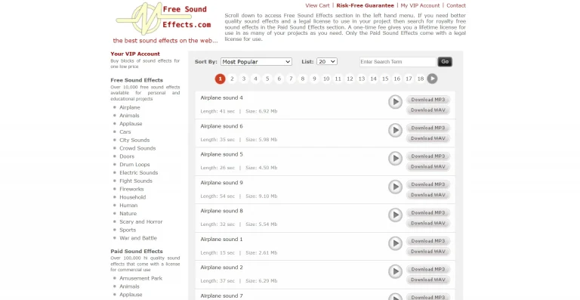The height and width of the screenshot is (300, 580).
Task: Open paid Amusement Park category
Action: point(141,278)
